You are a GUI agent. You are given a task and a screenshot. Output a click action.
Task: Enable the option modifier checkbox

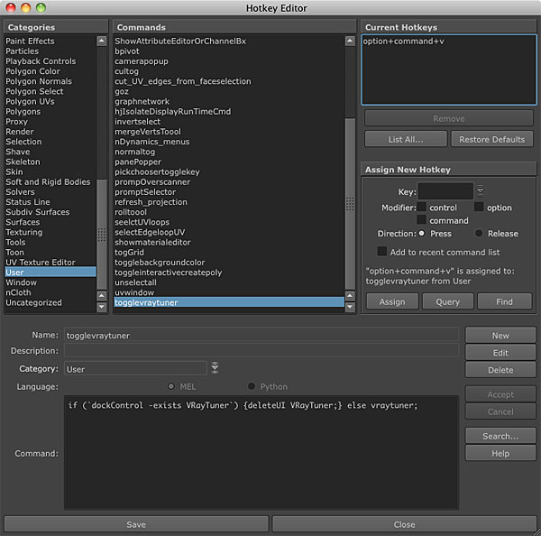(479, 208)
